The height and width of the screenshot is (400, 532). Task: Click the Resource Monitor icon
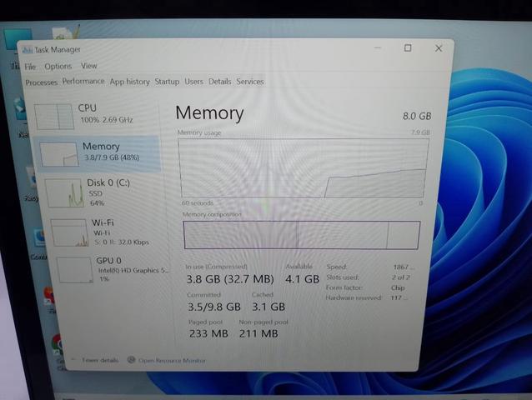(x=131, y=360)
